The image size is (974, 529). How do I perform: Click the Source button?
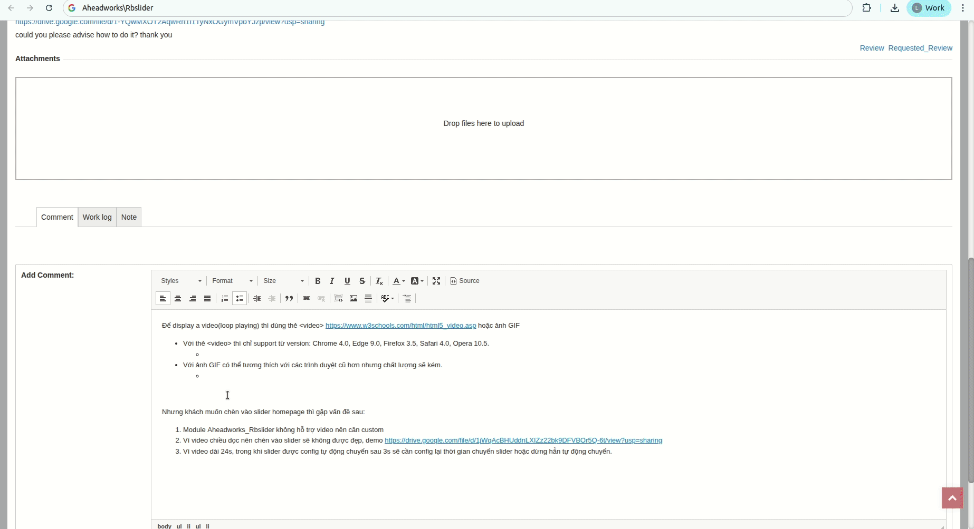(x=465, y=281)
